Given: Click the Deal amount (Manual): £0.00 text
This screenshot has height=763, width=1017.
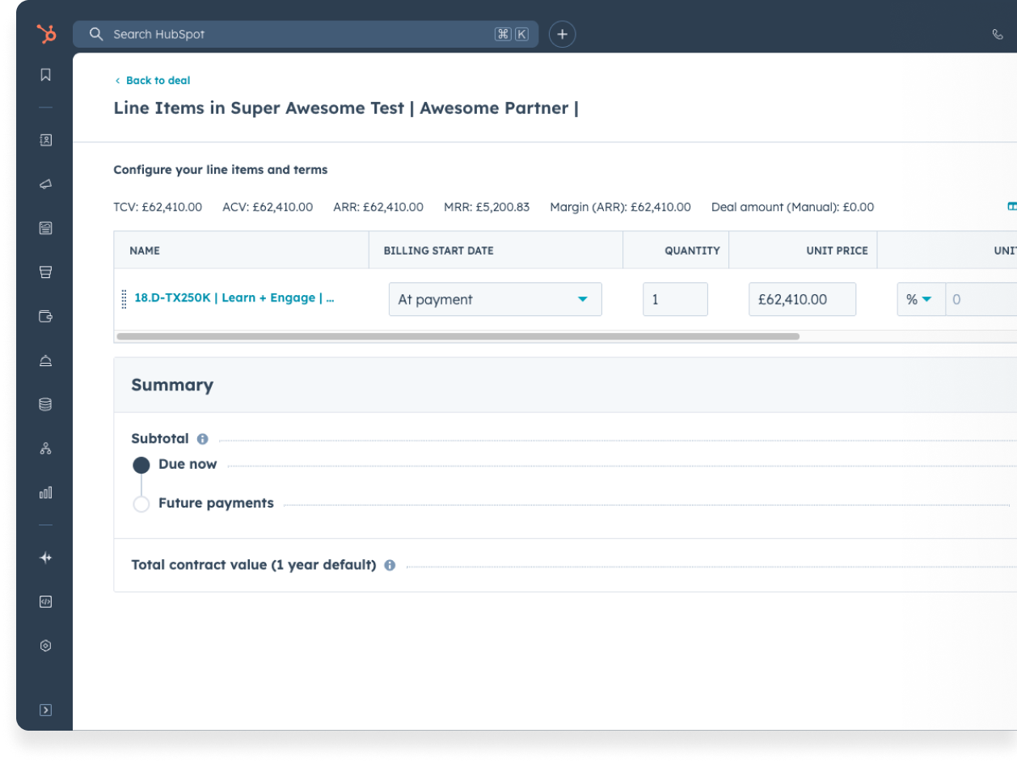Looking at the screenshot, I should pyautogui.click(x=792, y=207).
